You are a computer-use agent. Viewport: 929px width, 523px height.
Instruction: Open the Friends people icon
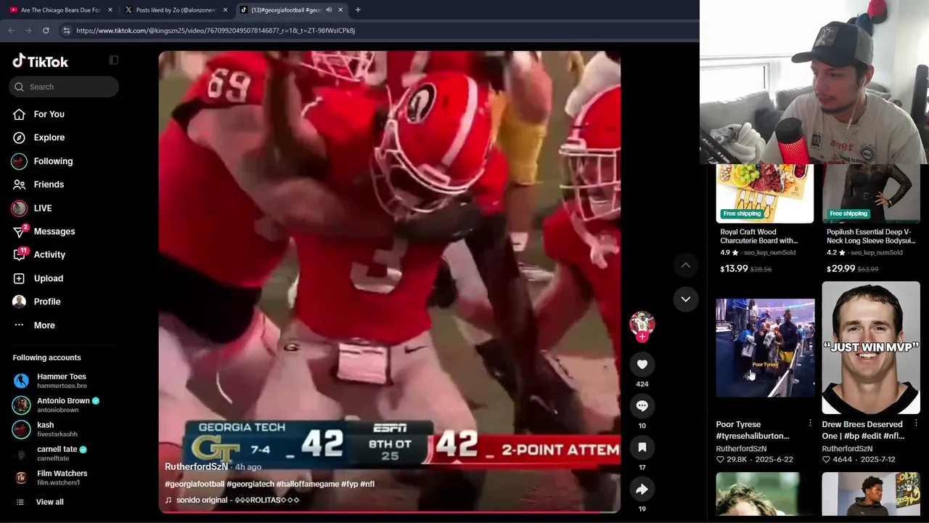coord(20,185)
